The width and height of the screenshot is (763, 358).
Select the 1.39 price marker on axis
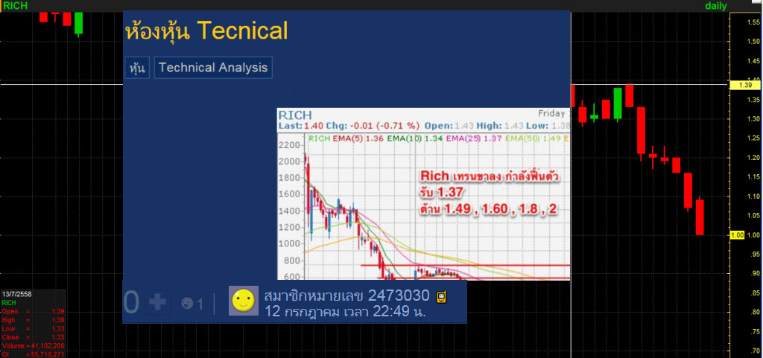click(x=744, y=85)
